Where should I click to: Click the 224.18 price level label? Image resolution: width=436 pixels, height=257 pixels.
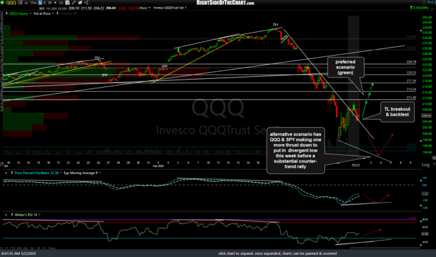(x=411, y=62)
